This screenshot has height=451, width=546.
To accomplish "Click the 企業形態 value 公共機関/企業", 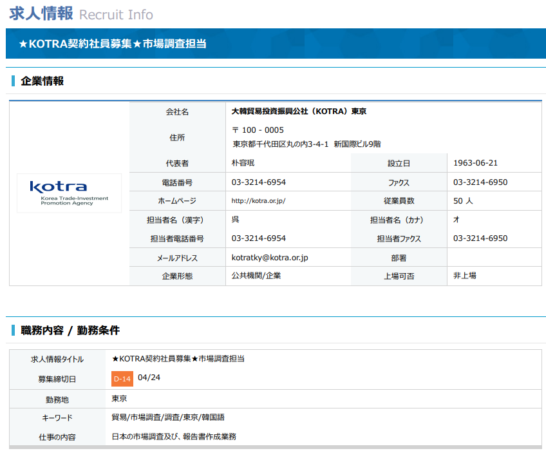I will click(x=256, y=276).
